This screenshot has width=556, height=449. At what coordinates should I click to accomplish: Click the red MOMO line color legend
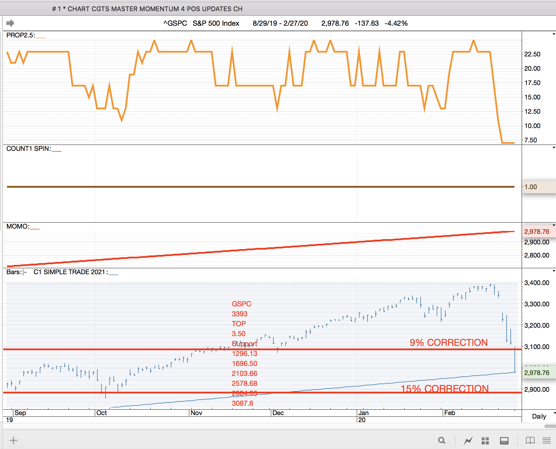click(x=35, y=229)
